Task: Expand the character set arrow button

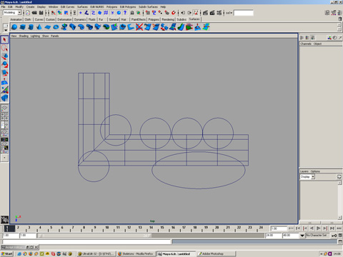Action: pyautogui.click(x=302, y=236)
